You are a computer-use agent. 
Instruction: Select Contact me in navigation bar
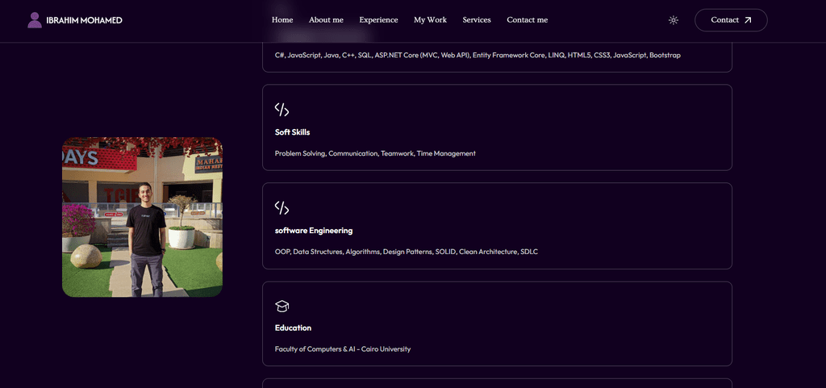coord(528,20)
